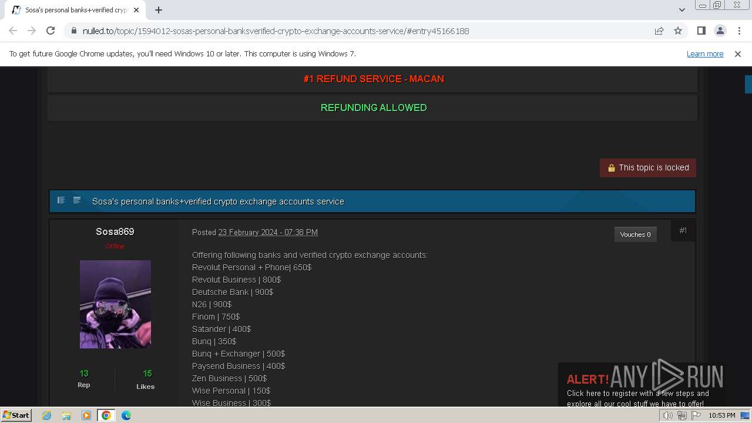Viewport: 752px width, 423px height.
Task: Open Action Center flag tray icon
Action: 696,415
